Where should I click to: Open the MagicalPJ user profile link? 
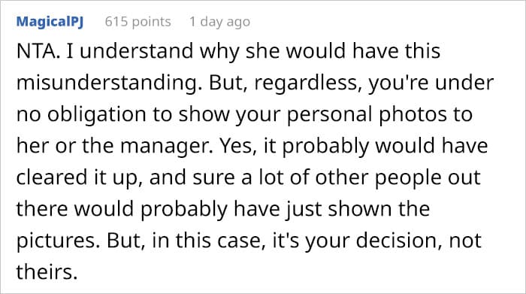(x=50, y=22)
